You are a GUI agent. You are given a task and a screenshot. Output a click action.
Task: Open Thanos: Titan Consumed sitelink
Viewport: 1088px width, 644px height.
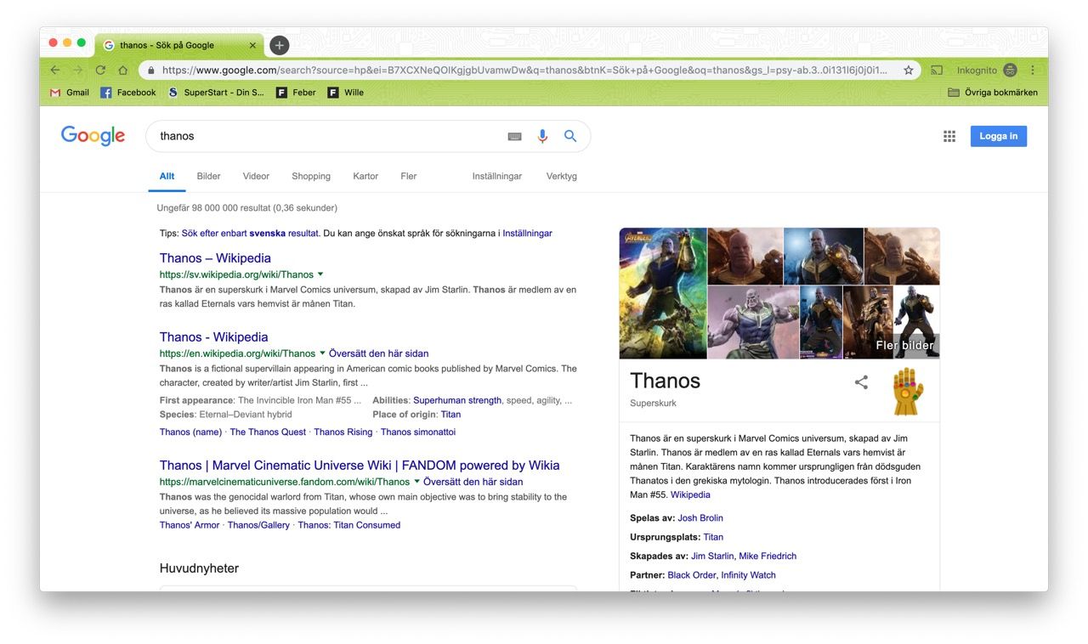click(x=349, y=525)
